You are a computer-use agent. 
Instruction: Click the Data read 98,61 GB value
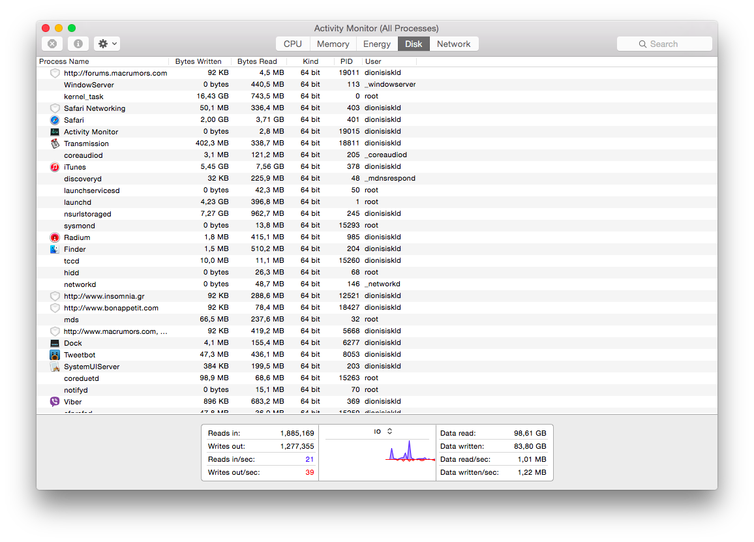point(530,433)
